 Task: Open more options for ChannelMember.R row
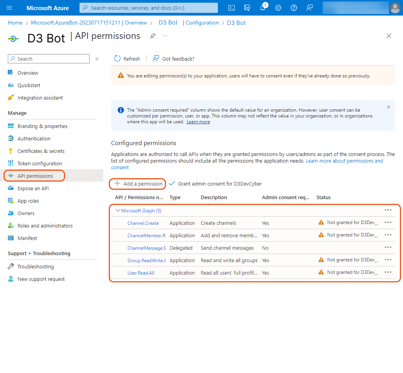[388, 235]
